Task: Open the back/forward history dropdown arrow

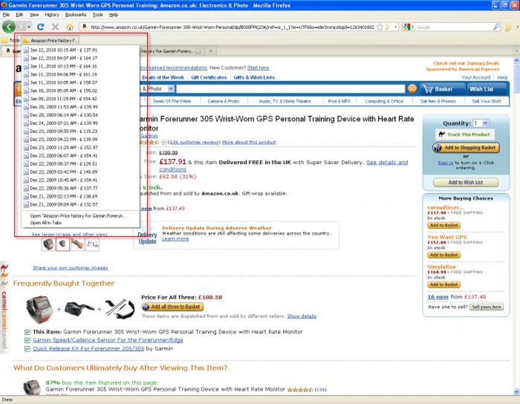Action: [x=29, y=27]
